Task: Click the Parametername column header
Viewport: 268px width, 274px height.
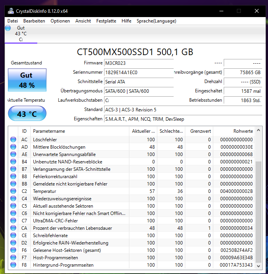Action: click(x=80, y=131)
